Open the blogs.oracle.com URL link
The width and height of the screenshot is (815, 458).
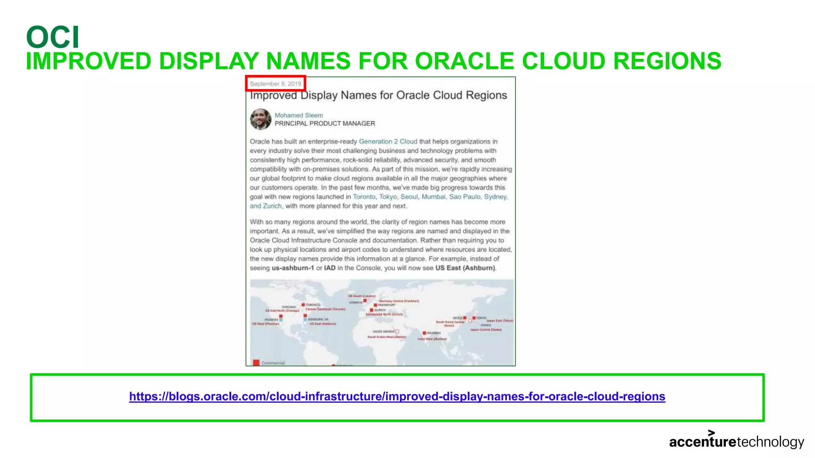[x=397, y=396]
